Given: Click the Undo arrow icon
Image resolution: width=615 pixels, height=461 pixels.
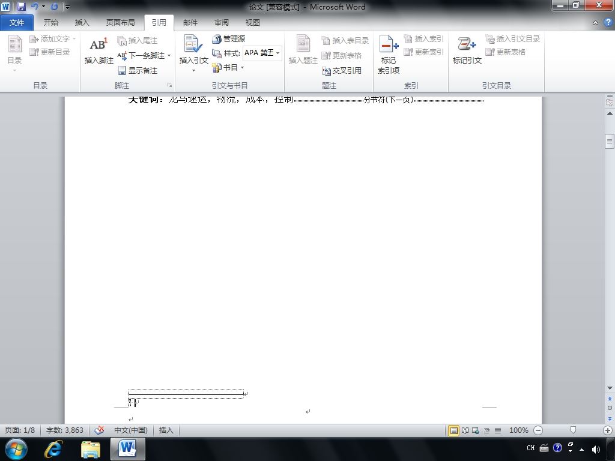Looking at the screenshot, I should point(34,7).
